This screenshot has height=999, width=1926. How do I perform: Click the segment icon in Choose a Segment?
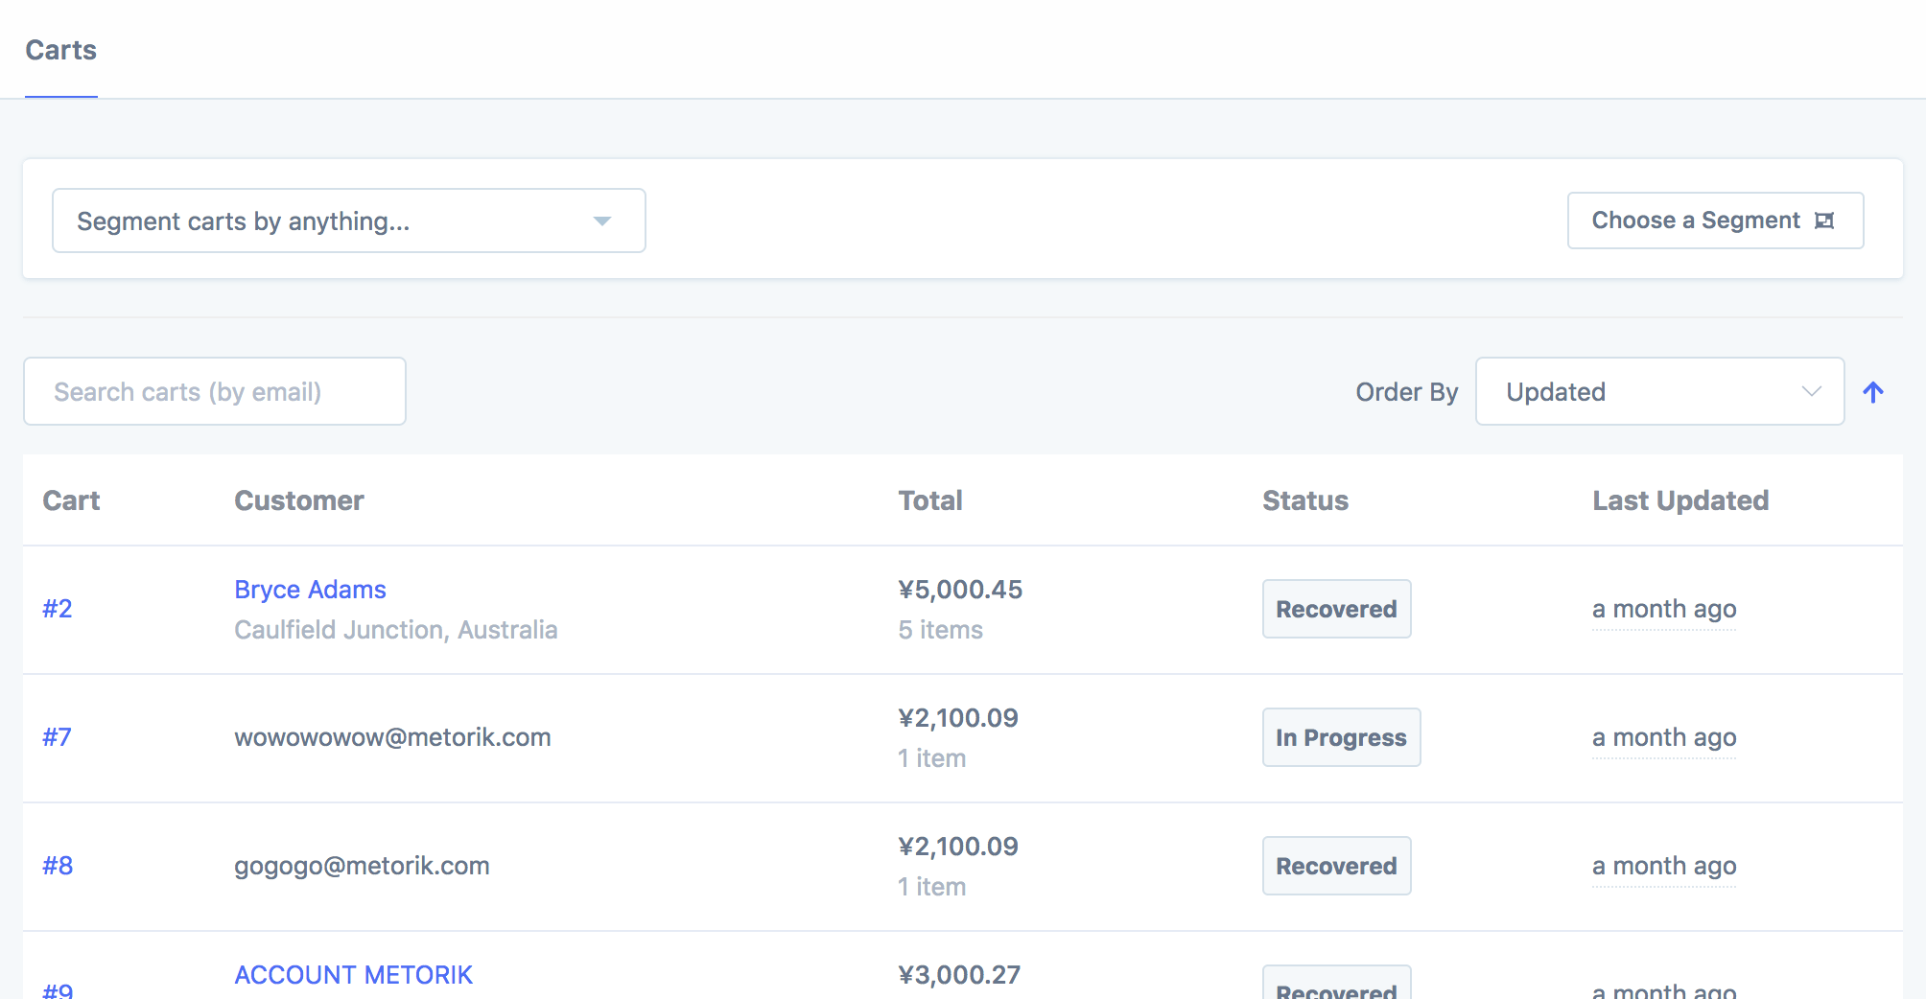tap(1824, 221)
